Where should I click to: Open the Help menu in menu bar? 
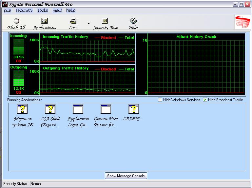coord(71,10)
